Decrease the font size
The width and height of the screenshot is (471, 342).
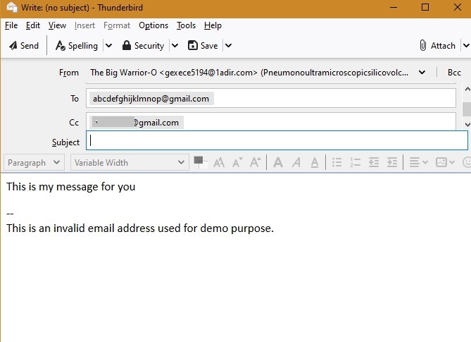237,162
